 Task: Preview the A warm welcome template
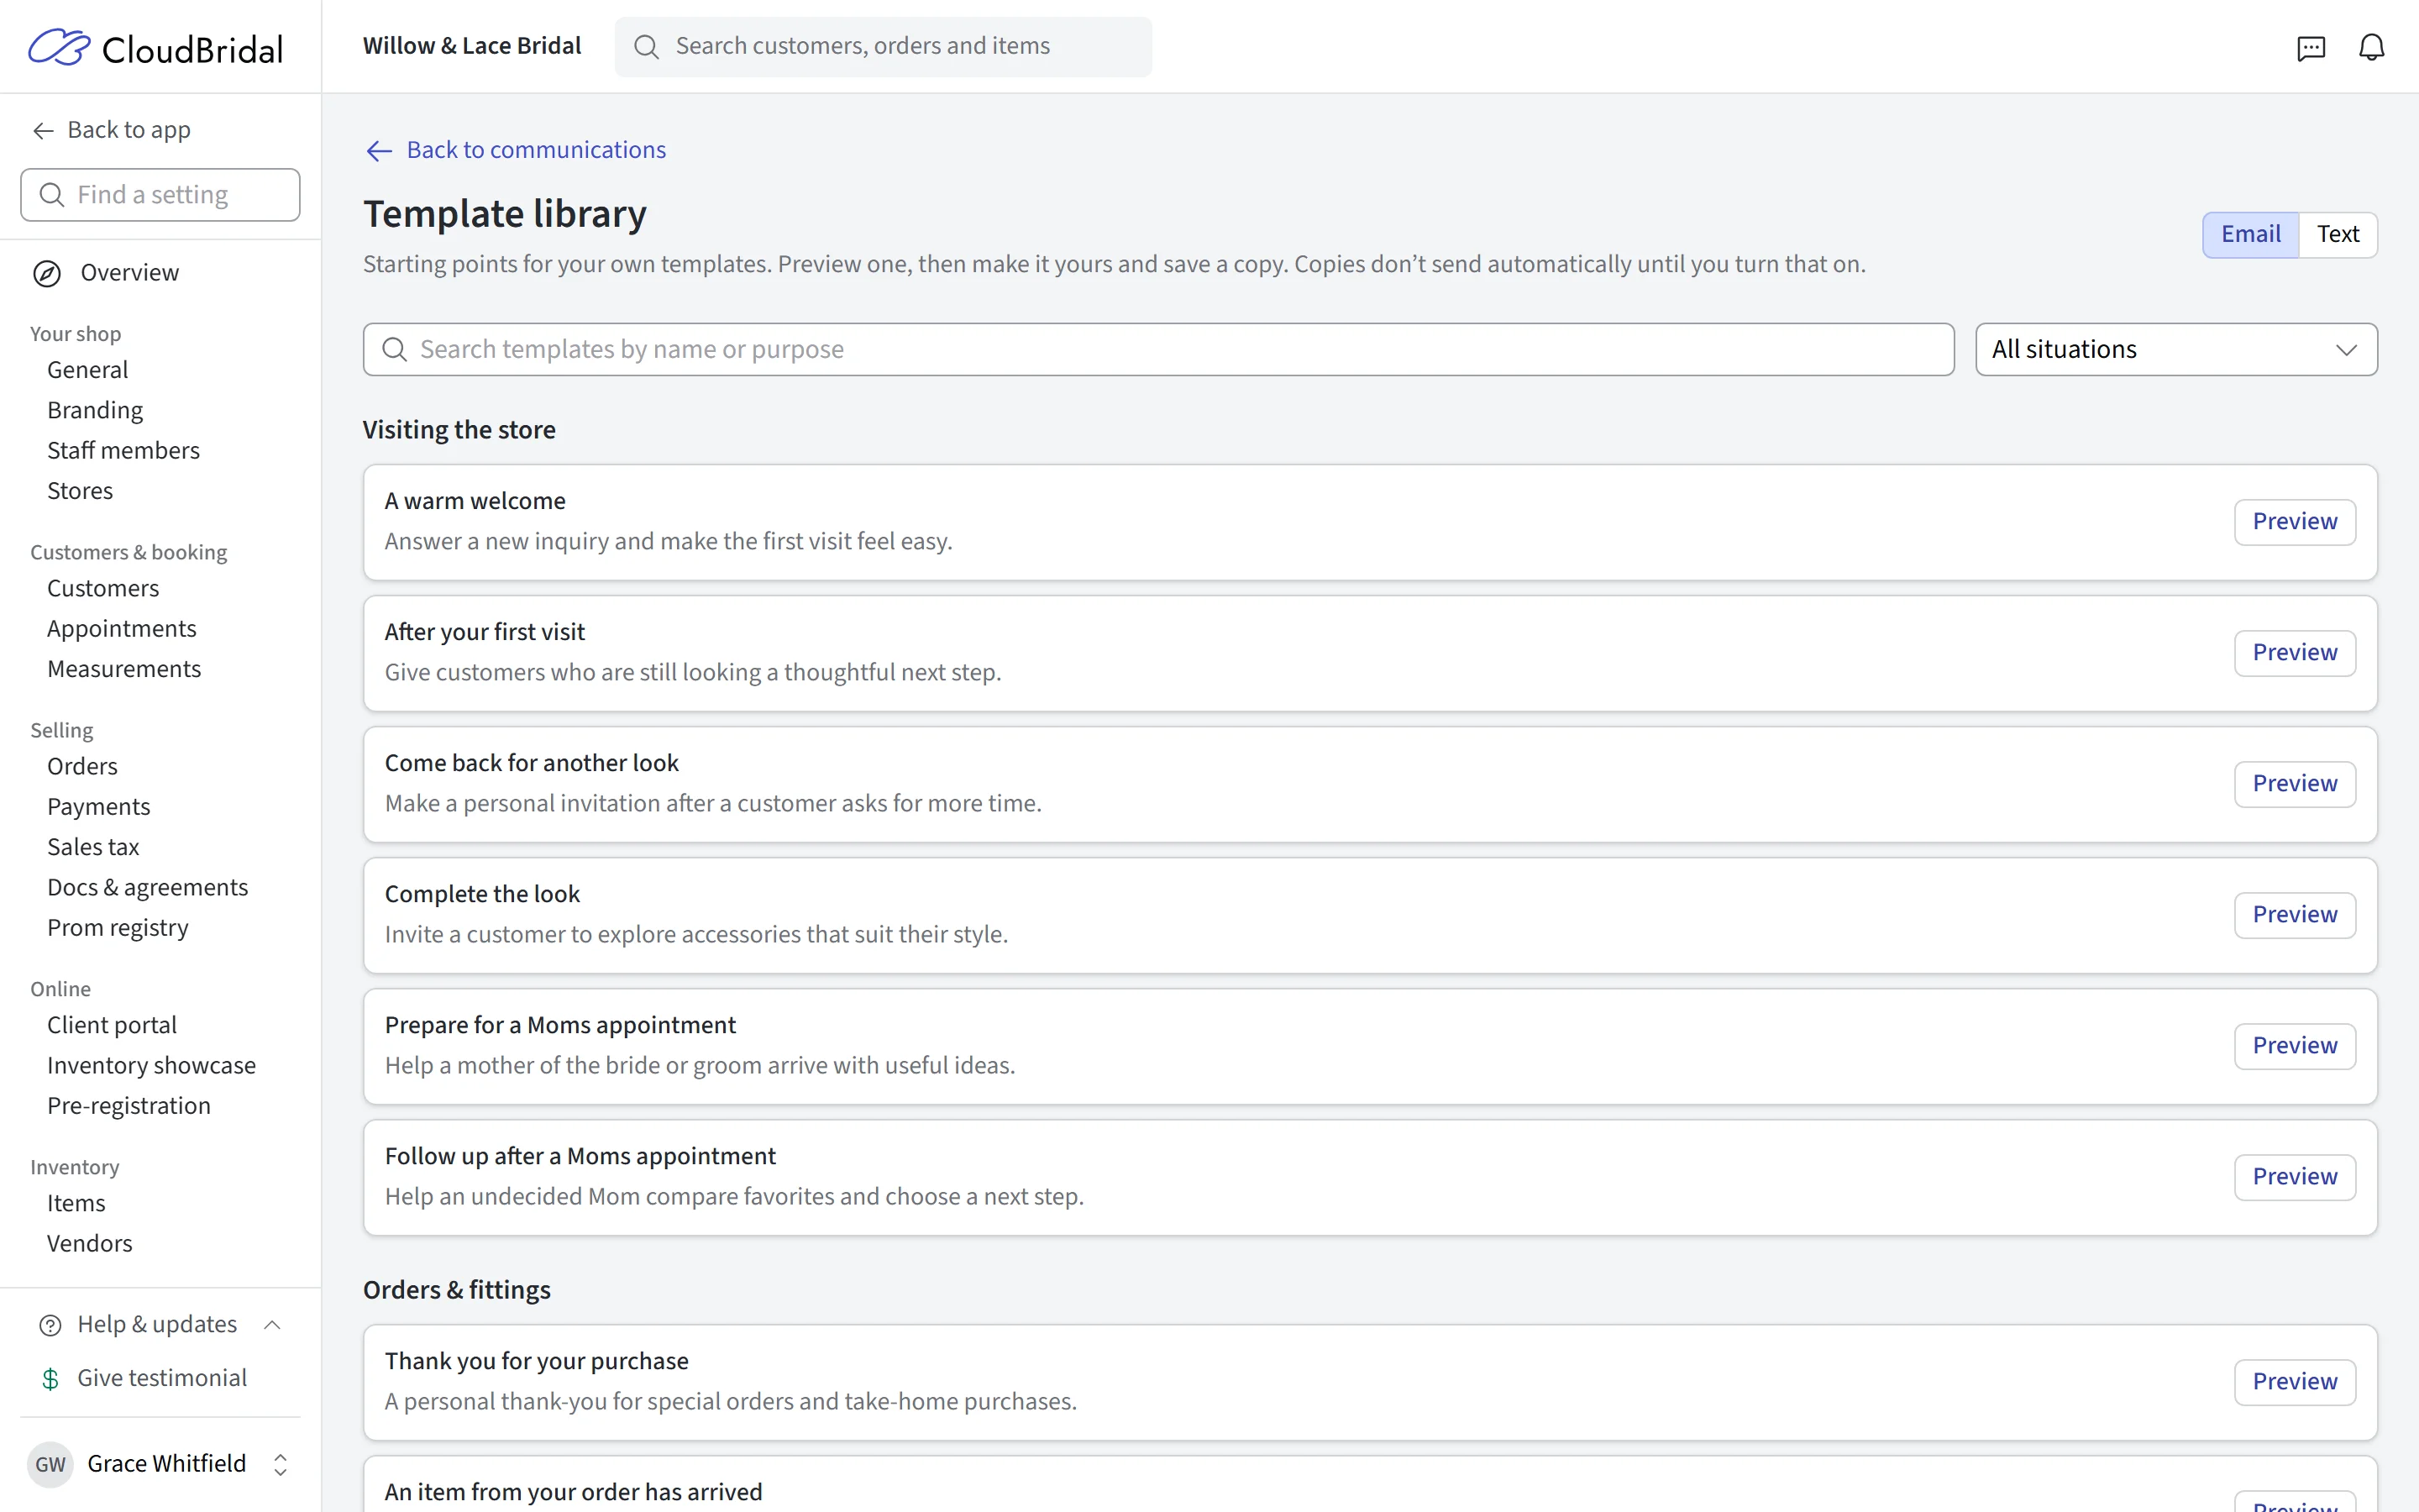tap(2295, 522)
